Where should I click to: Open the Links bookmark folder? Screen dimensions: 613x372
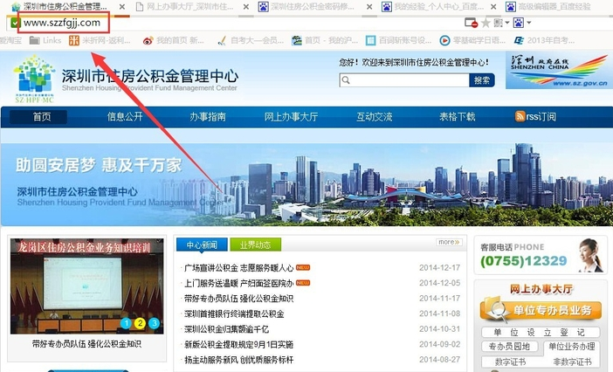tap(45, 40)
